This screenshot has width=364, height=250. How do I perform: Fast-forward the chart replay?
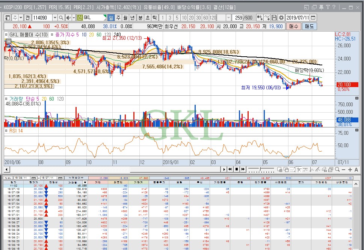point(243,169)
